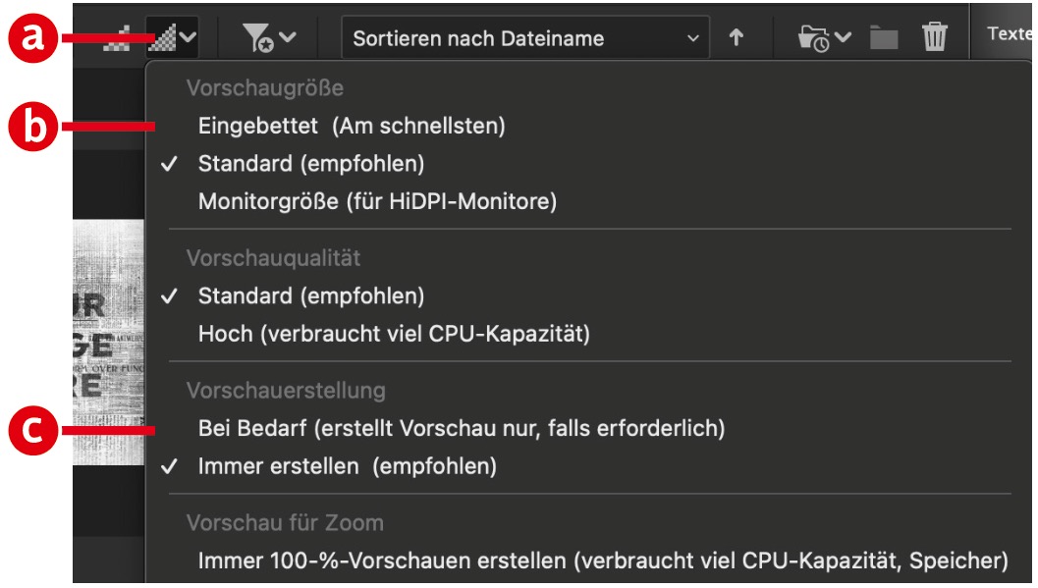Choose Monitorgröße (für HiDPI-Monitore)
The height and width of the screenshot is (588, 1038).
377,202
